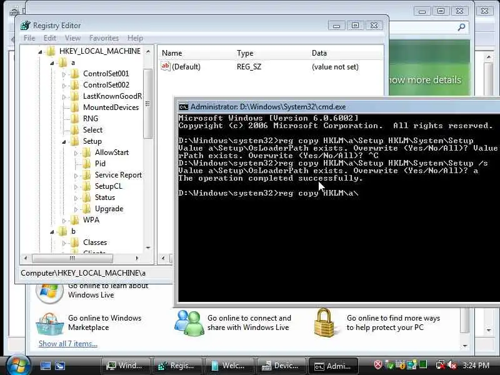Image resolution: width=500 pixels, height=375 pixels.
Task: Select the Upgrade tree entry
Action: point(109,209)
